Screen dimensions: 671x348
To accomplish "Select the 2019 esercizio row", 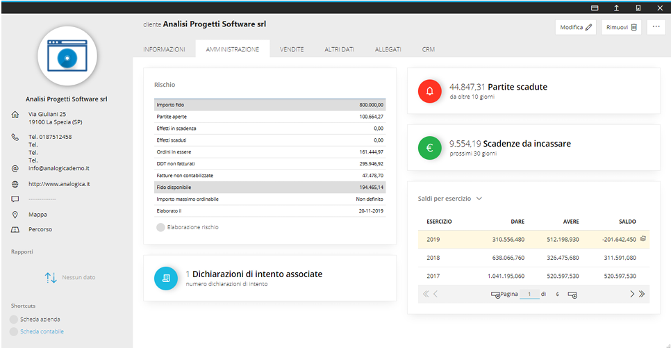I will pos(533,239).
